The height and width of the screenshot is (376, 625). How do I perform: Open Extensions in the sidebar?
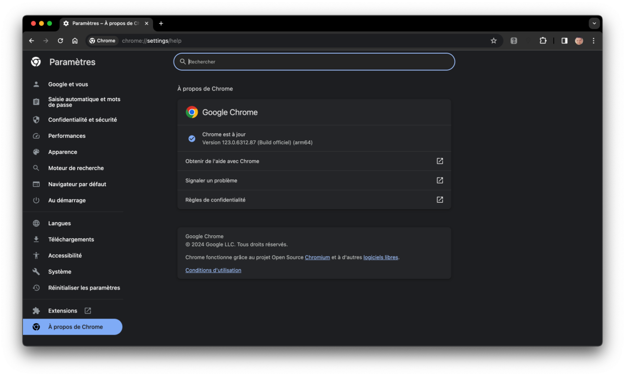74,311
